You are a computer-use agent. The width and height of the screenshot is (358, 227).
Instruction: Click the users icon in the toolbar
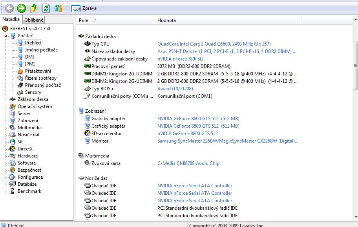pyautogui.click(x=58, y=8)
